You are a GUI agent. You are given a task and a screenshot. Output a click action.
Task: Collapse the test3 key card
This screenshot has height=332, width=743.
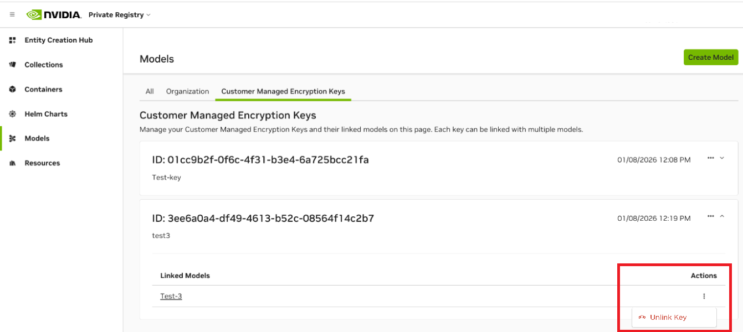722,217
